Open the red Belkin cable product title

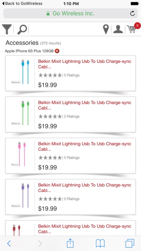click(85, 229)
